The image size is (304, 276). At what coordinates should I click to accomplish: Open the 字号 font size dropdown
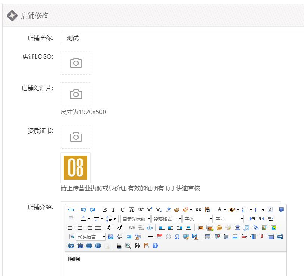[x=228, y=219]
